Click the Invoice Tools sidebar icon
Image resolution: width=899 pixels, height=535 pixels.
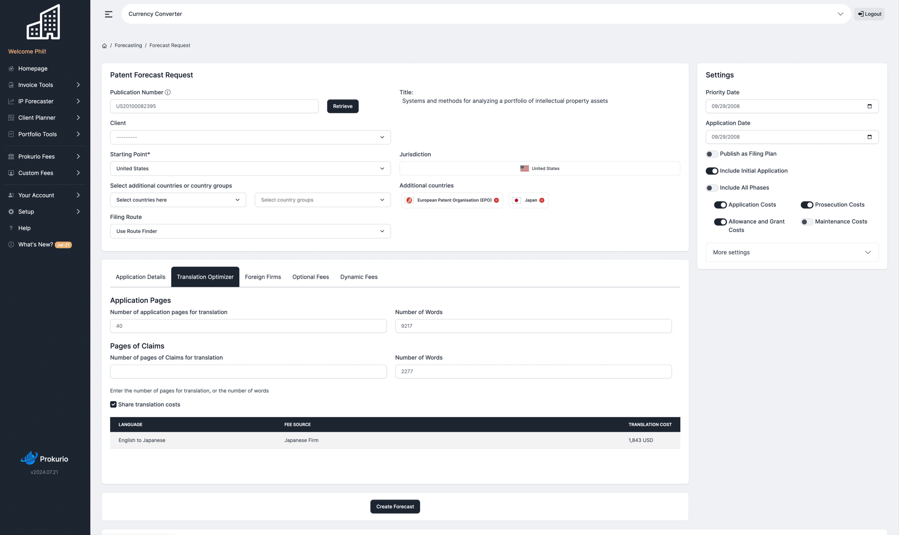point(11,85)
